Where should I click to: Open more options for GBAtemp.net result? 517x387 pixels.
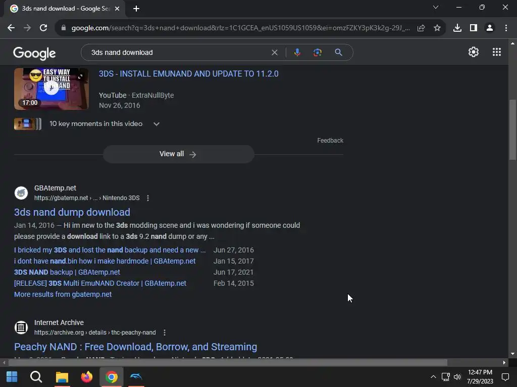(x=148, y=198)
